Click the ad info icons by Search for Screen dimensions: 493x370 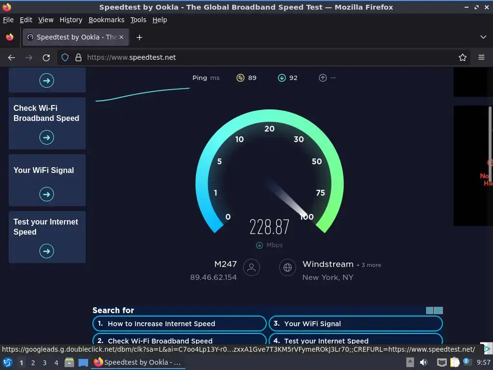click(435, 311)
